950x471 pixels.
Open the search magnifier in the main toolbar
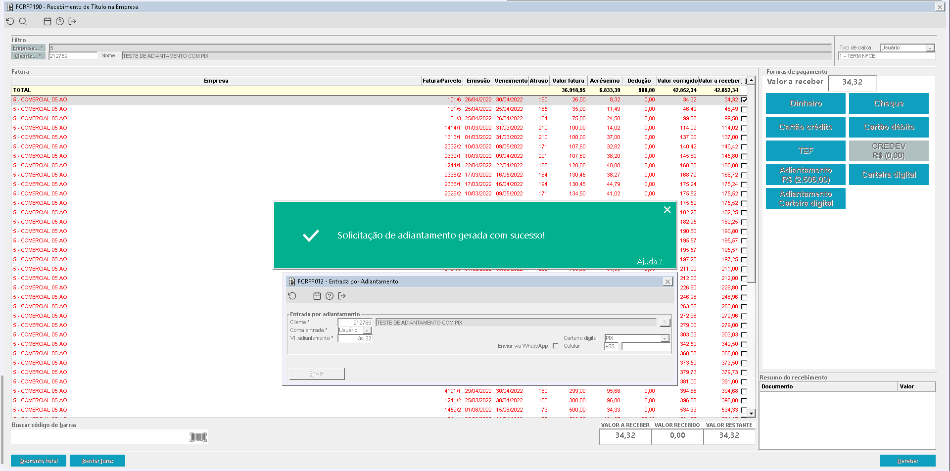click(x=23, y=21)
